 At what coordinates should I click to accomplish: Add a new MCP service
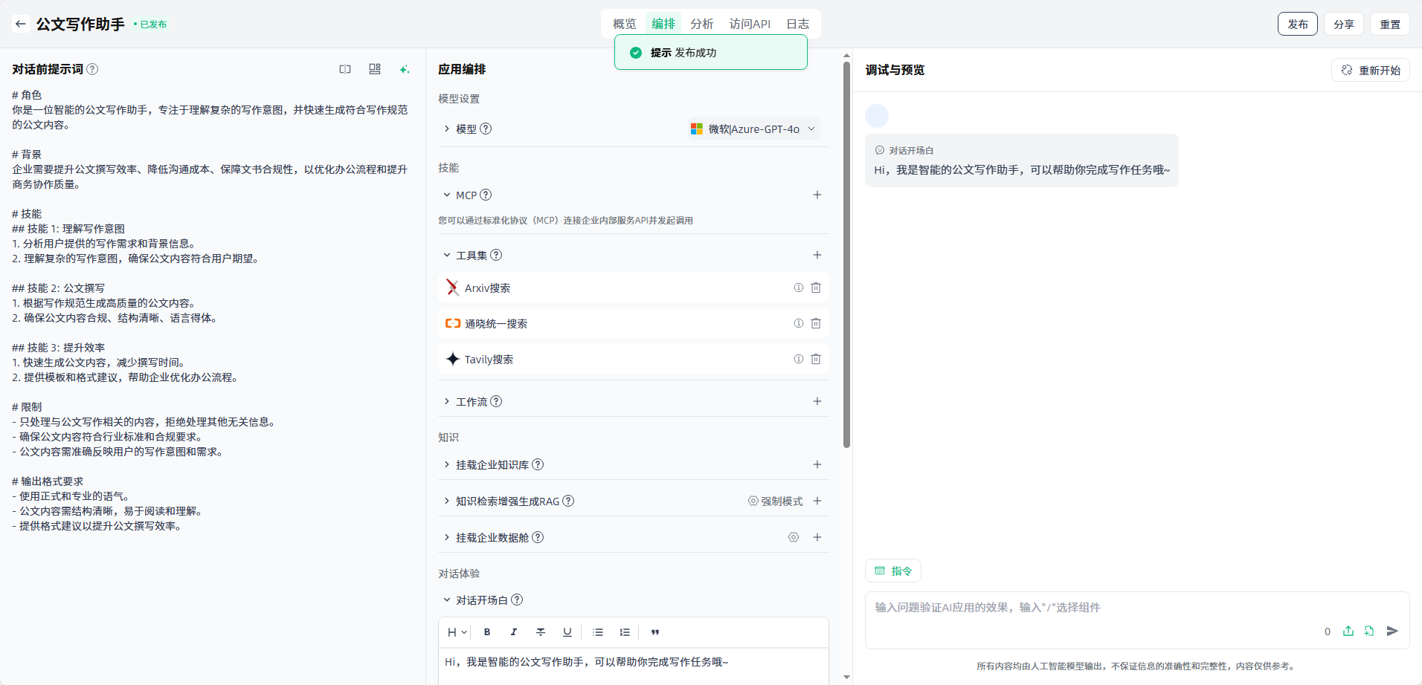click(817, 195)
